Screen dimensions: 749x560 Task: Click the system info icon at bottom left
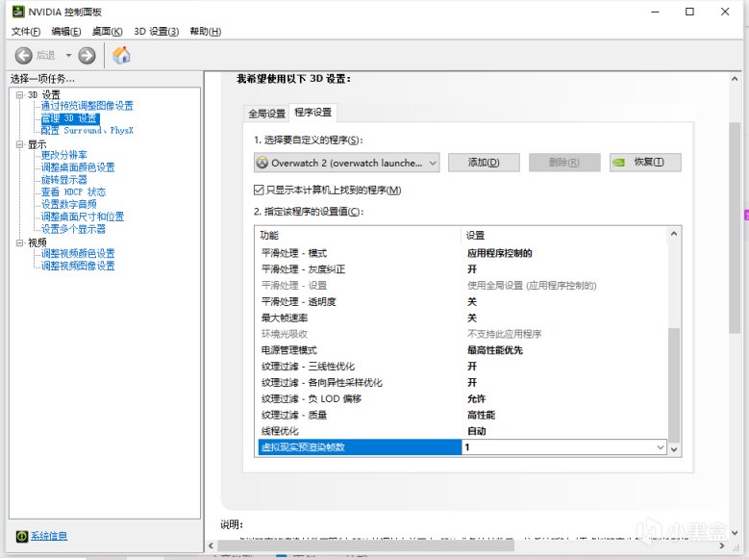21,536
